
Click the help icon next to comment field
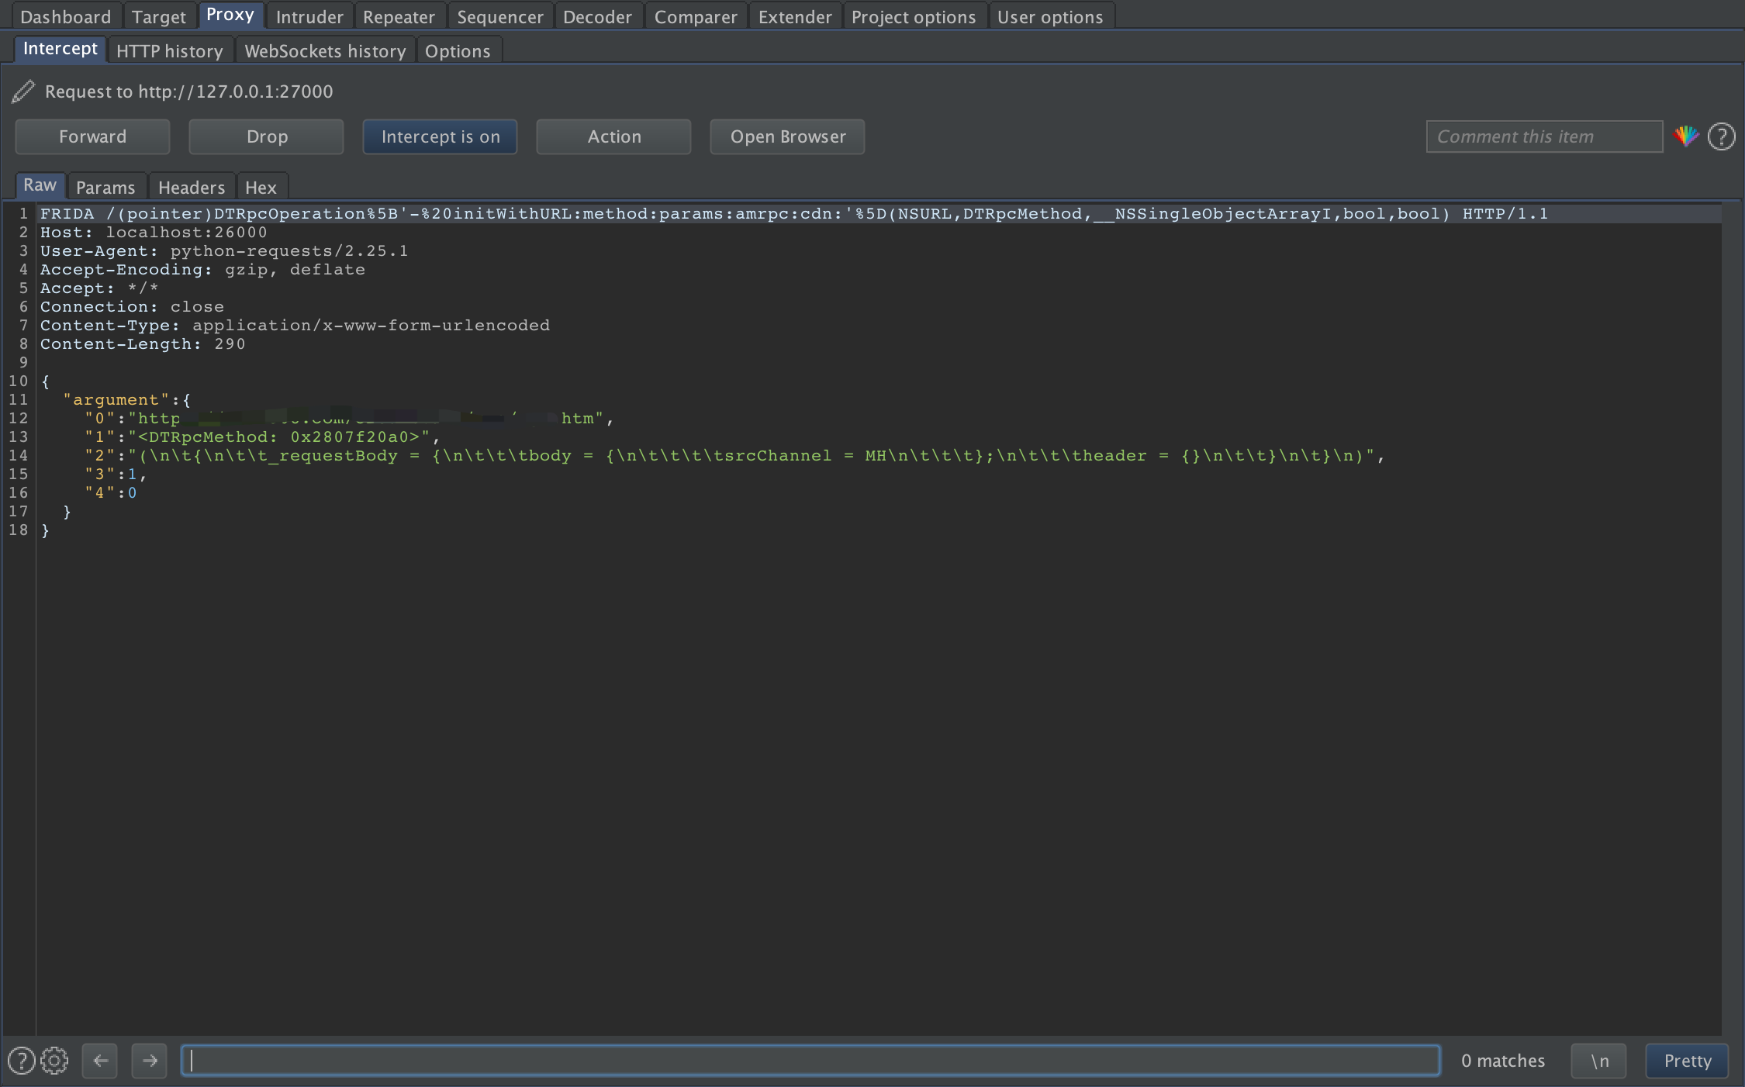point(1721,136)
